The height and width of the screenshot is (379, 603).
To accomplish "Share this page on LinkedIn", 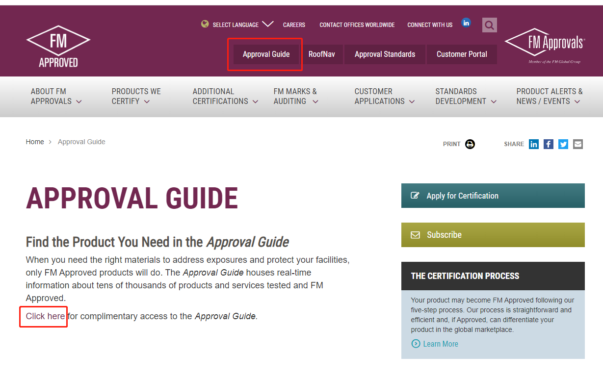I will point(534,144).
